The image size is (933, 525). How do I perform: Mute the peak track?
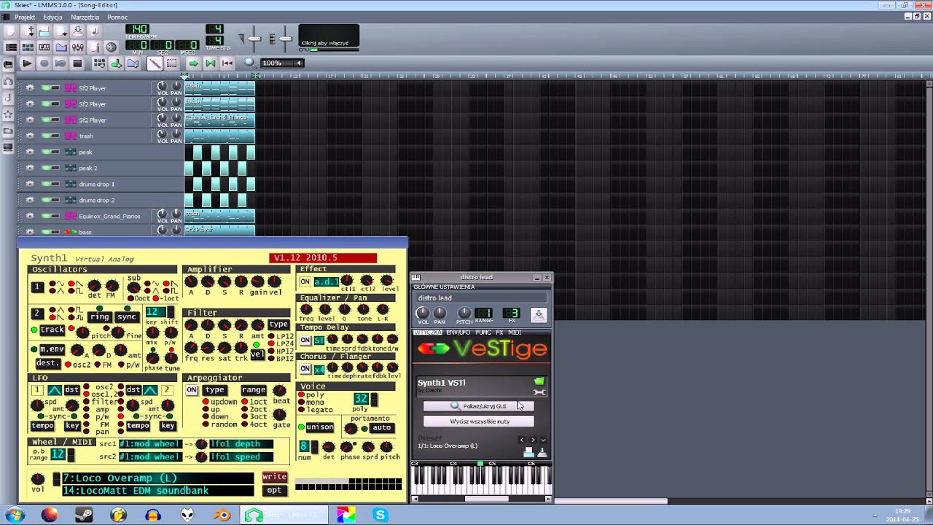pyautogui.click(x=46, y=152)
